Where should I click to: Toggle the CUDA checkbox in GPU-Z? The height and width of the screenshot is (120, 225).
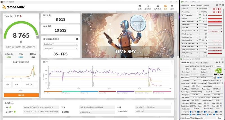click(198, 112)
